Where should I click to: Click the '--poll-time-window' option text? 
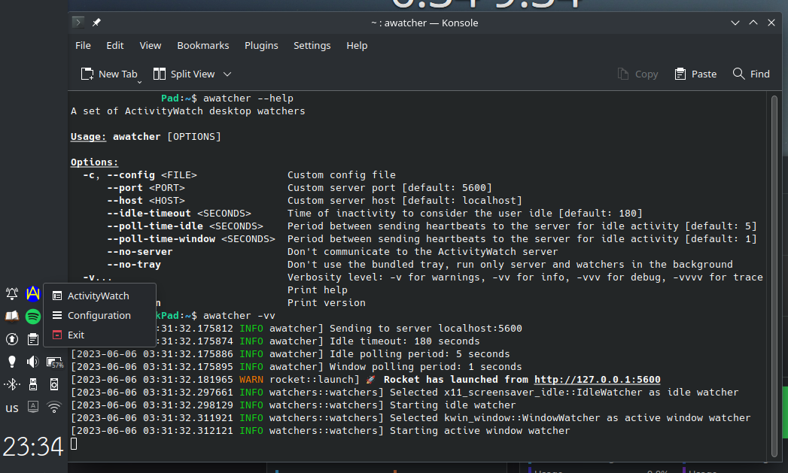(x=161, y=239)
